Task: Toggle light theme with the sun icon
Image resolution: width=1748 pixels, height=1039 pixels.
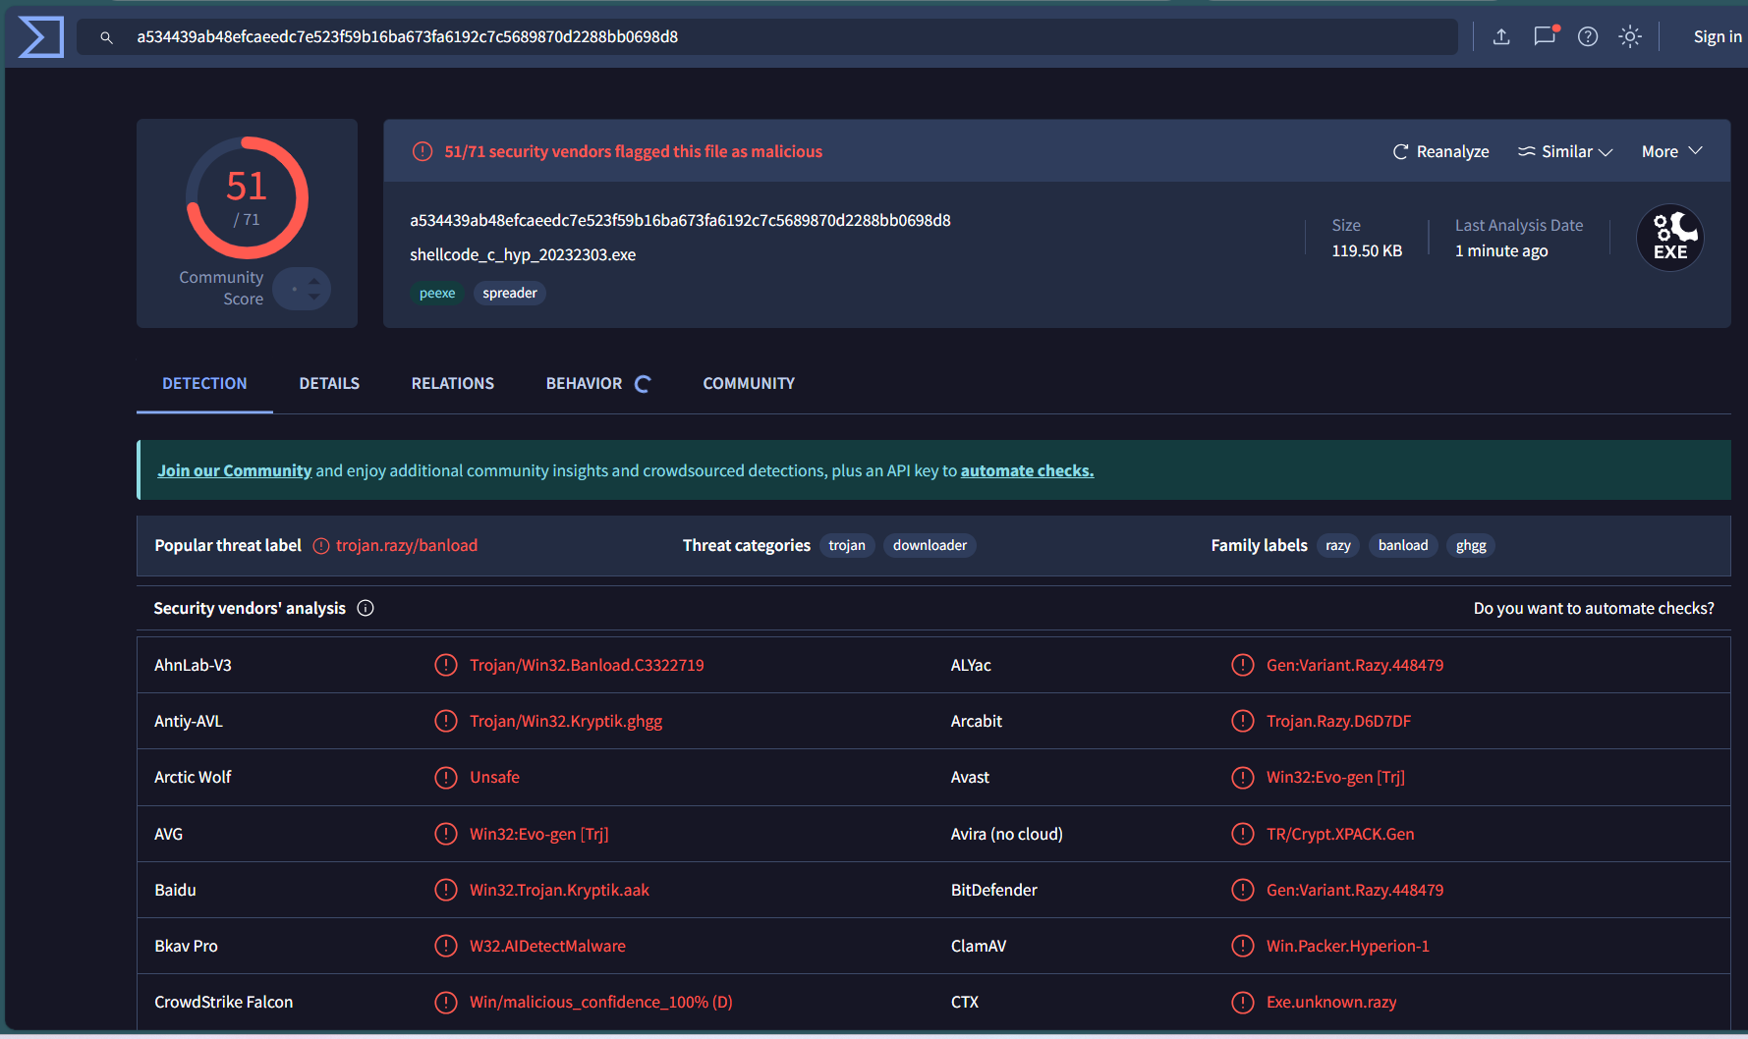Action: pos(1630,37)
